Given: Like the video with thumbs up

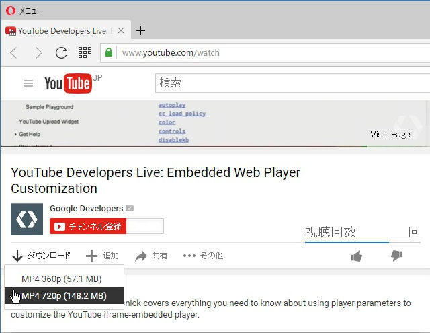Looking at the screenshot, I should (x=356, y=256).
